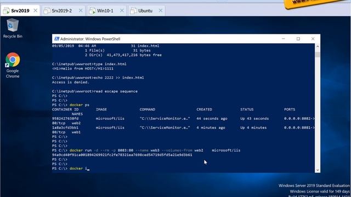Click the 'PORTS' column header
Viewport: 351px width, 197px height.
point(290,109)
